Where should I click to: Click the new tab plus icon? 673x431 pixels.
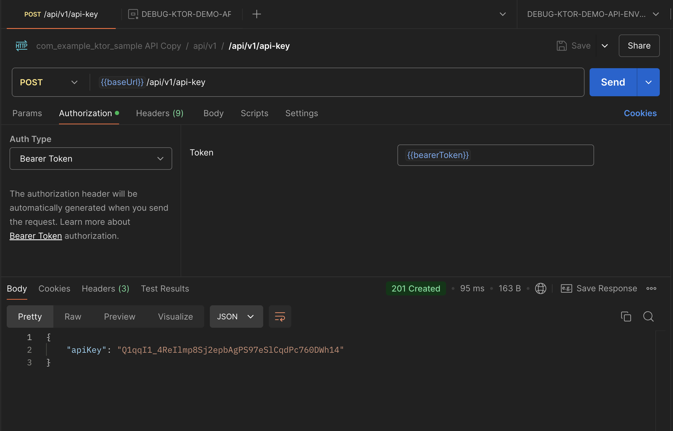click(256, 14)
